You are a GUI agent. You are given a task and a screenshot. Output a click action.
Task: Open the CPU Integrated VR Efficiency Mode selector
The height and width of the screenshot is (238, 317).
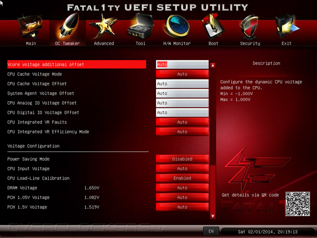click(182, 132)
